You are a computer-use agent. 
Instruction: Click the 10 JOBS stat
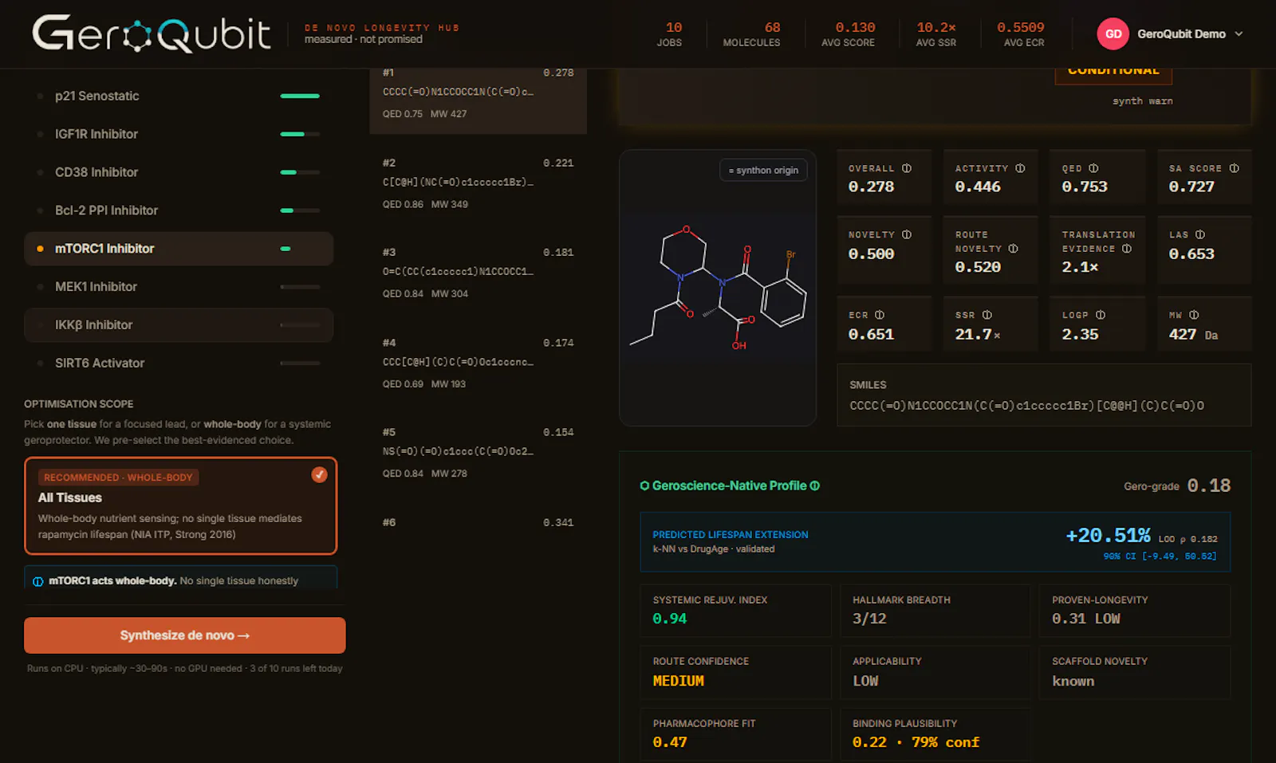[669, 34]
